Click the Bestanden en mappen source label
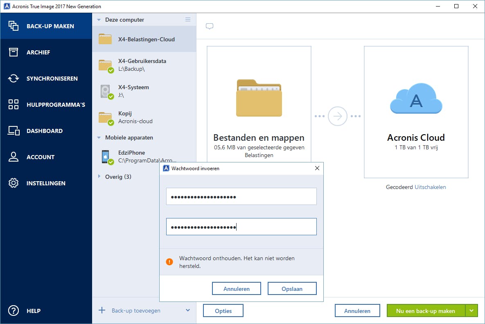The width and height of the screenshot is (485, 324). click(259, 137)
